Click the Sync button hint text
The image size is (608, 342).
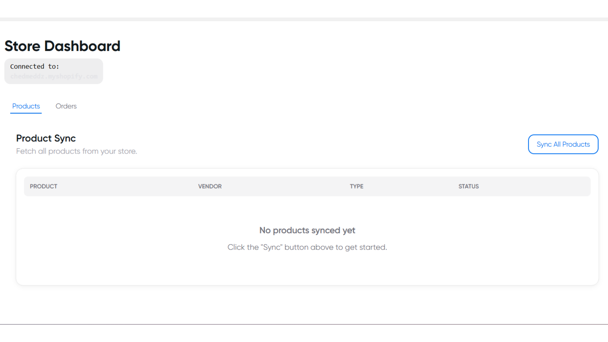click(307, 247)
